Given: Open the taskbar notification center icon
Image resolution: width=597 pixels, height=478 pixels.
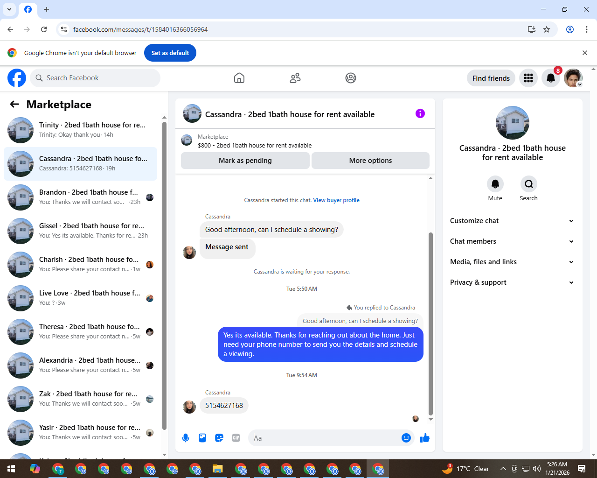Looking at the screenshot, I should coord(582,469).
